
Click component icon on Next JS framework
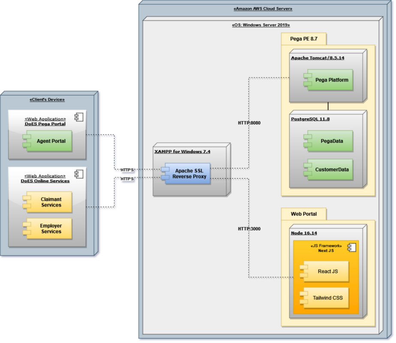click(x=352, y=247)
